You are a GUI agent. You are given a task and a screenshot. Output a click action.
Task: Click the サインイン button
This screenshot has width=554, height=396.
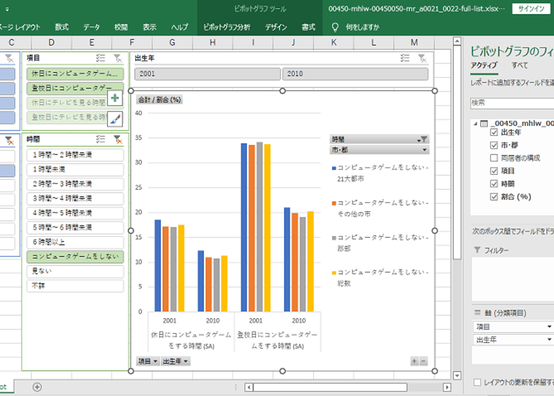(x=531, y=9)
